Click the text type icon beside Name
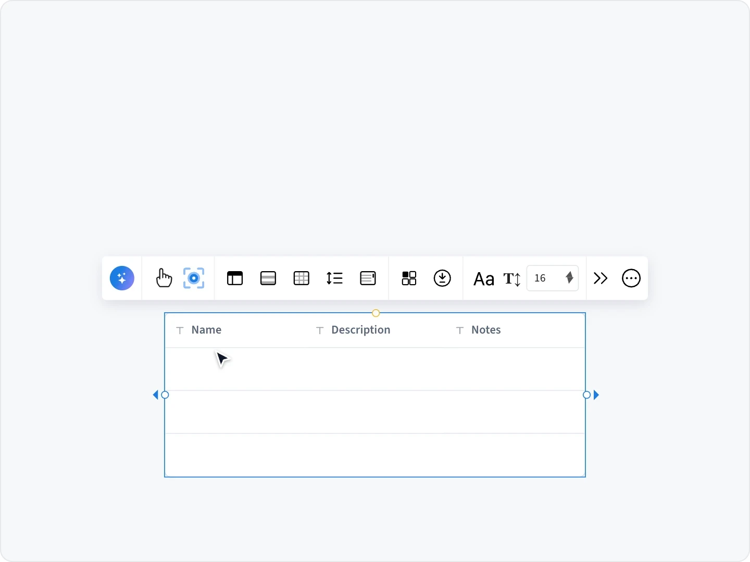This screenshot has height=562, width=750. pyautogui.click(x=180, y=330)
